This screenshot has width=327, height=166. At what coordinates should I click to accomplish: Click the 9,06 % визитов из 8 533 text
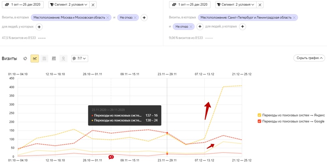pos(186,38)
